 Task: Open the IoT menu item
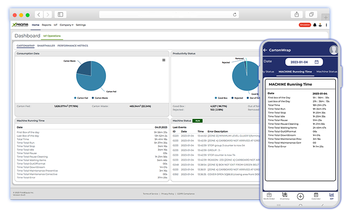pyautogui.click(x=55, y=25)
